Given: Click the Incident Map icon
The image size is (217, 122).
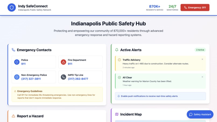Looking at the screenshot, I should click(117, 114).
